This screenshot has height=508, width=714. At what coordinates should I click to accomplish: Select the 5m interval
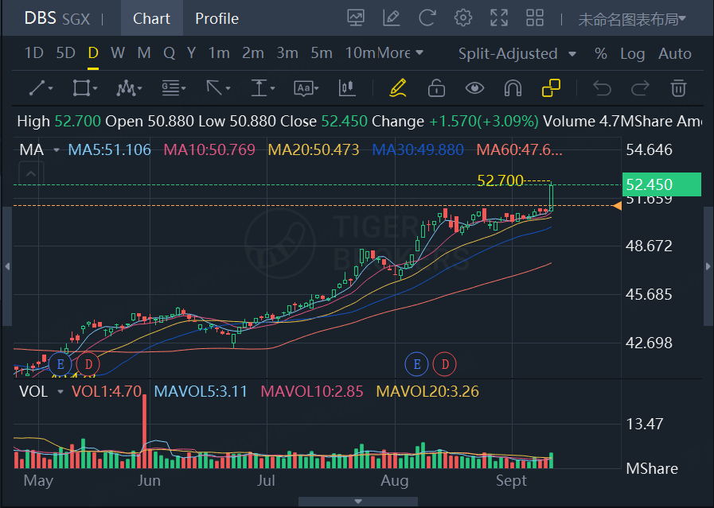coord(322,53)
